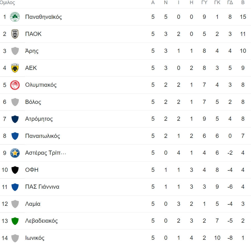251x250 pixels.
Task: Click the ΓΔ goal difference column header
Action: point(230,2)
